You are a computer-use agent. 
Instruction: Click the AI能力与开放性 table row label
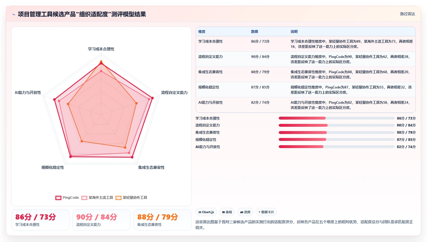210,103
